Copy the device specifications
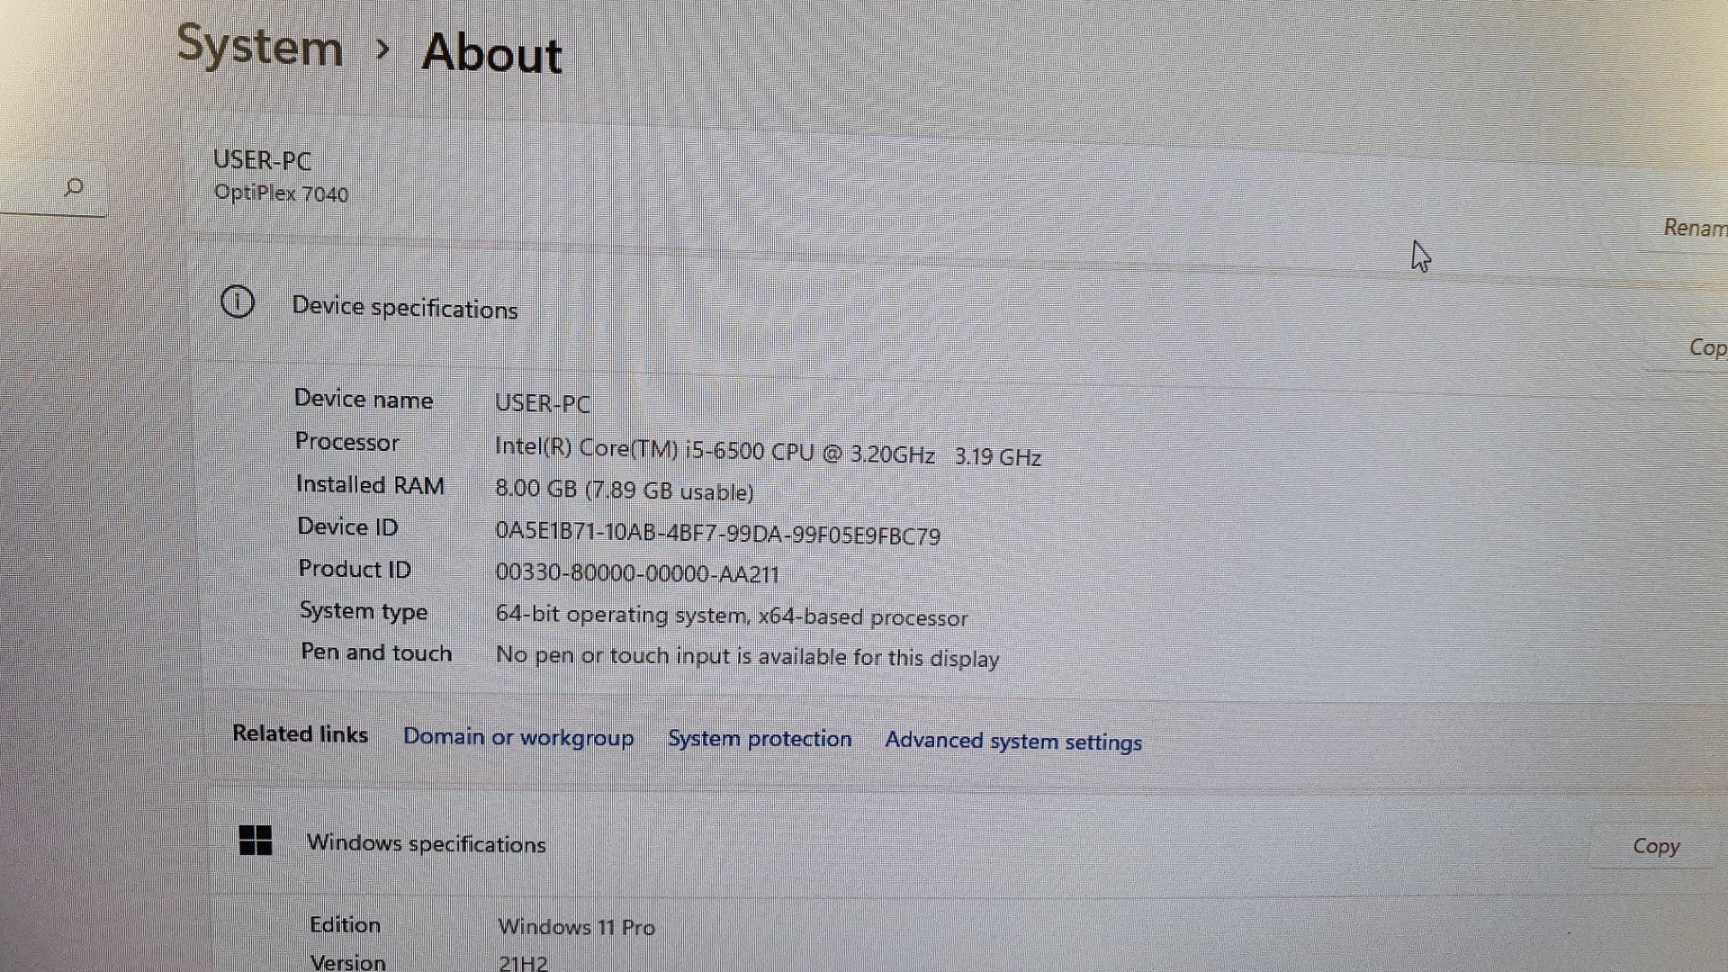1728x972 pixels. 1705,348
